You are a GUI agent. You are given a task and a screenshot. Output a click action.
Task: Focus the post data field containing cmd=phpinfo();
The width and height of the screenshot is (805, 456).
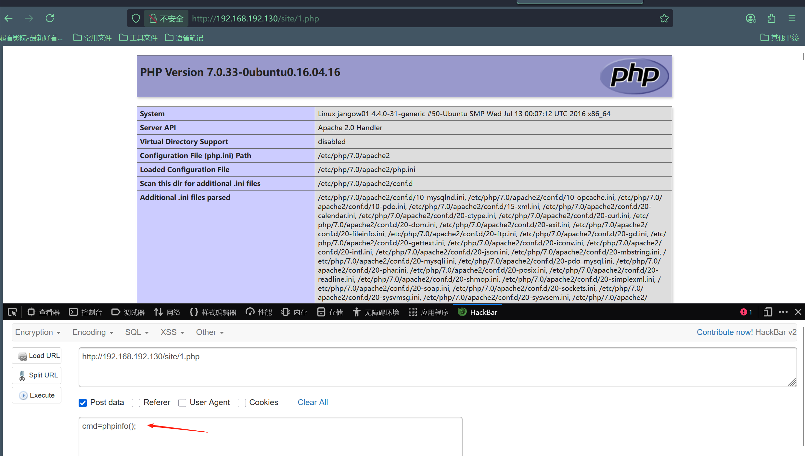pyautogui.click(x=270, y=437)
